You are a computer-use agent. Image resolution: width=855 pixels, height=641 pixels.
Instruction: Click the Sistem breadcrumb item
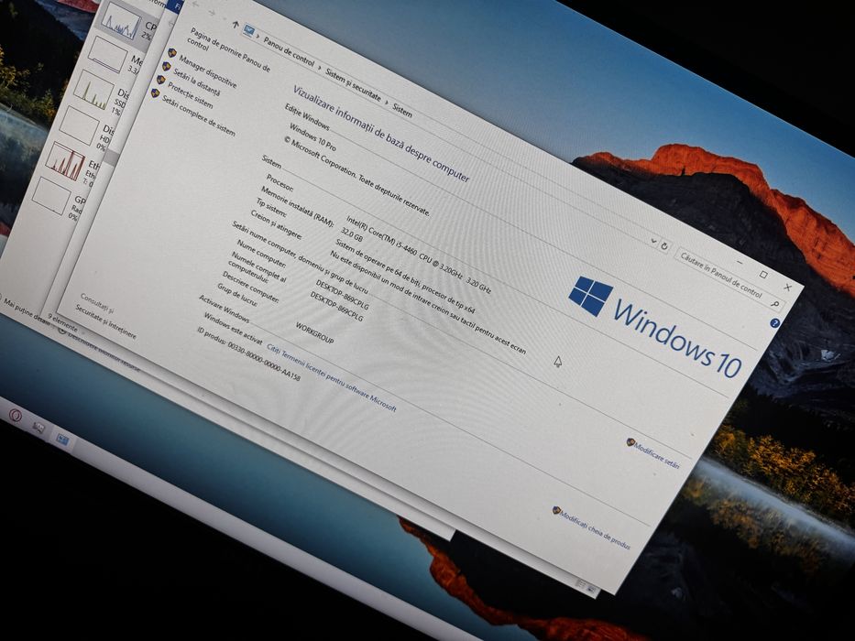pyautogui.click(x=402, y=110)
